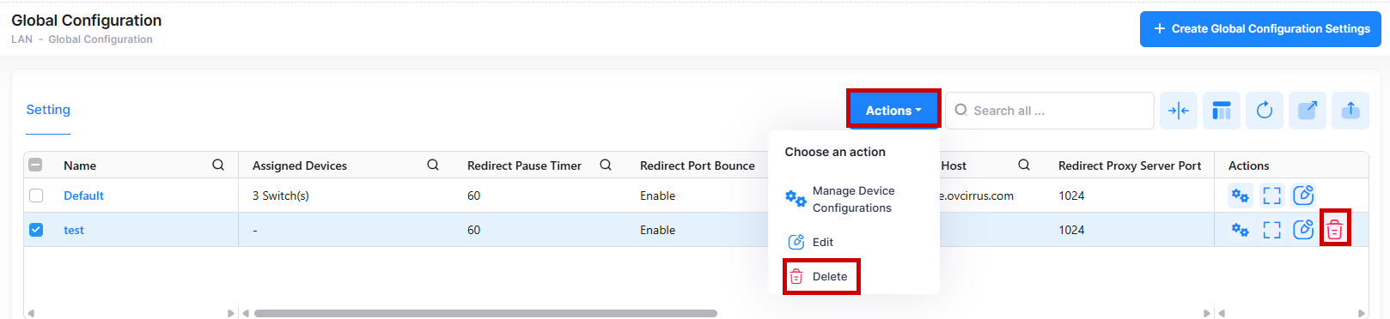Toggle the select-all header checkbox
The width and height of the screenshot is (1390, 319).
(x=36, y=166)
